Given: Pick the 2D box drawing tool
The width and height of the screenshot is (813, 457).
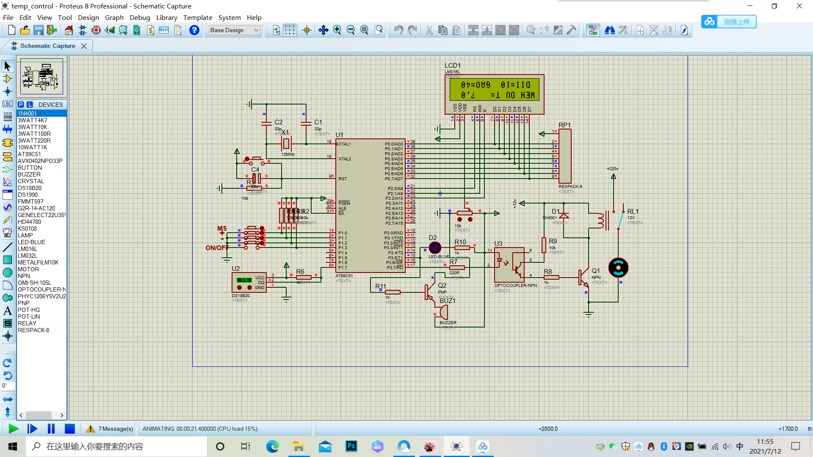Looking at the screenshot, I should [x=7, y=260].
